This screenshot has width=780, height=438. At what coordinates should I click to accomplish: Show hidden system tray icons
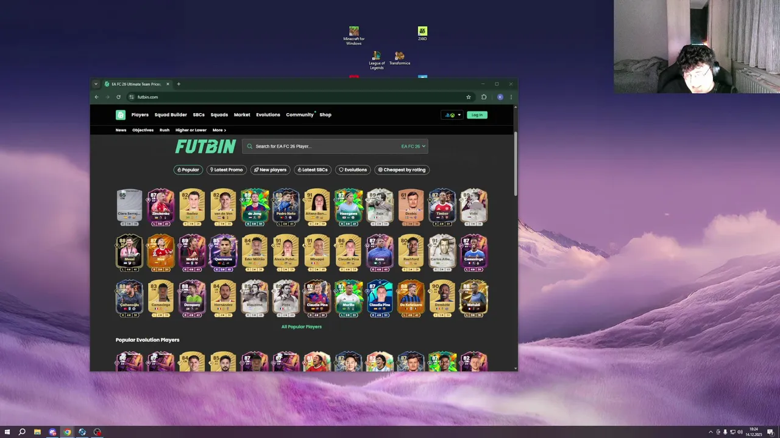coord(711,432)
